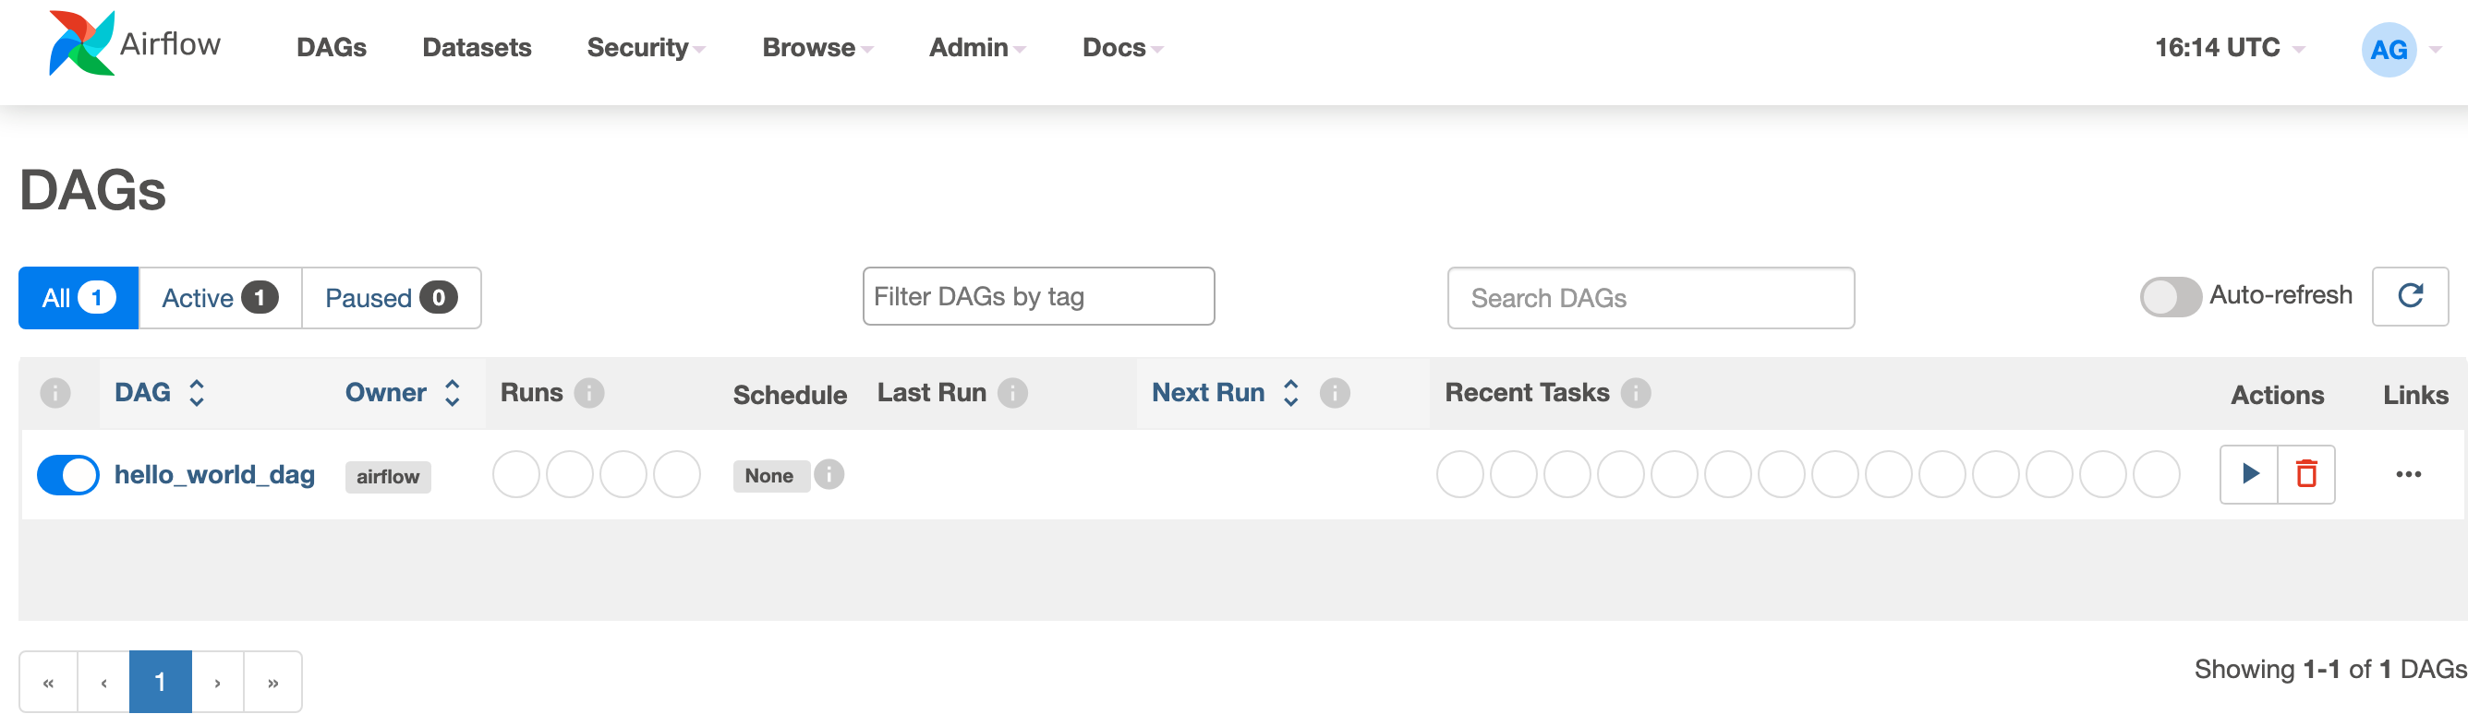Go to the Datasets page
The height and width of the screenshot is (726, 2468).
(477, 48)
